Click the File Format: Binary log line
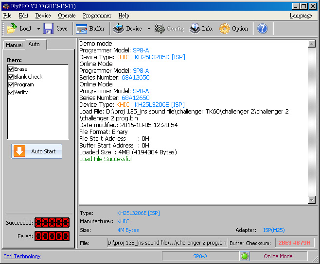The image size is (320, 264). click(x=104, y=132)
